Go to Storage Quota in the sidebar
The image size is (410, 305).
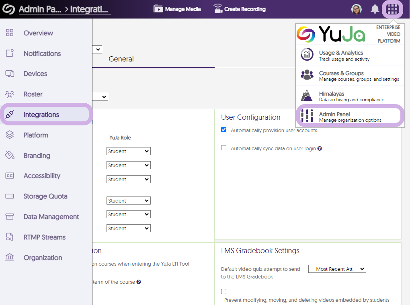(x=45, y=196)
